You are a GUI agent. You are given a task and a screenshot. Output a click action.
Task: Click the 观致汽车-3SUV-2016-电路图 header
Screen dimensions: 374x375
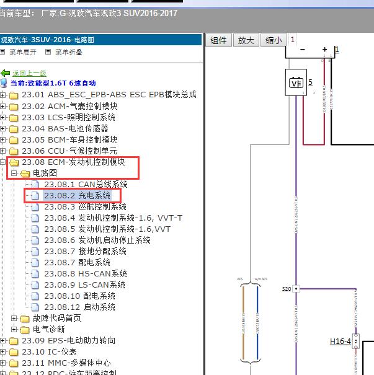pos(100,40)
